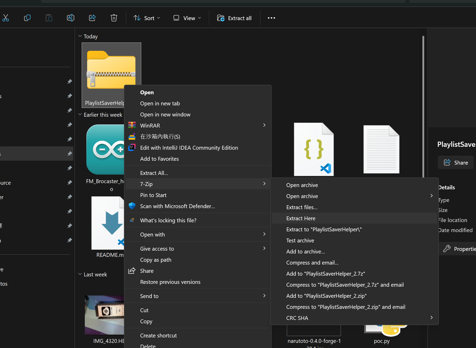Click the Share arrow icon in toolbar
Screen dimensions: 476x348
coord(92,18)
